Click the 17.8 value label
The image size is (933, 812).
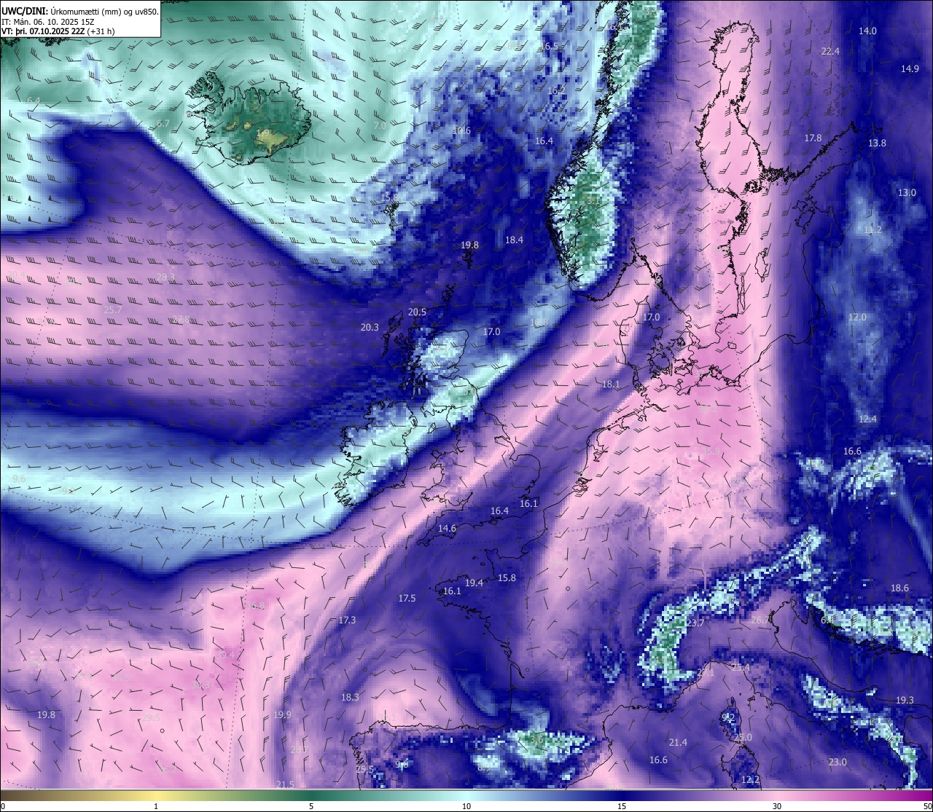click(x=813, y=138)
